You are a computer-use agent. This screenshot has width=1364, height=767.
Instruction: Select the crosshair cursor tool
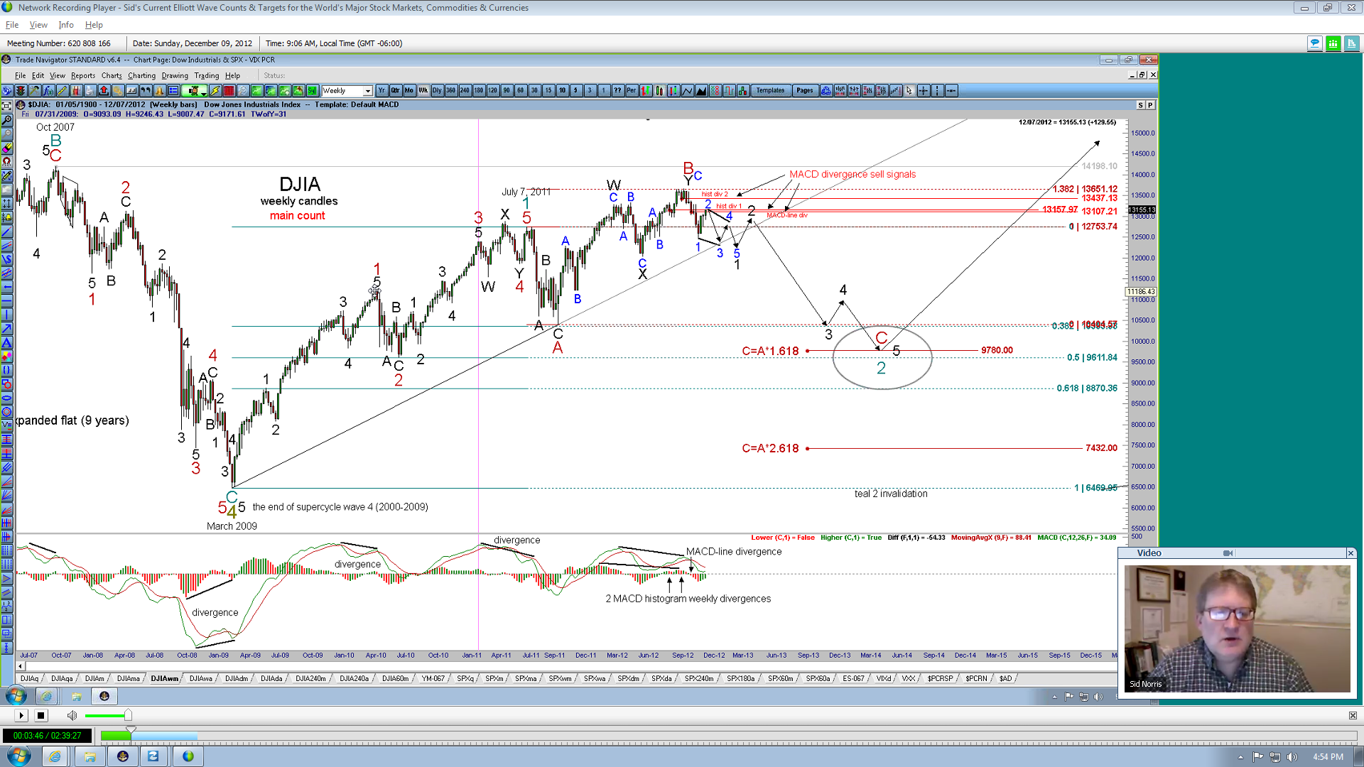[924, 91]
